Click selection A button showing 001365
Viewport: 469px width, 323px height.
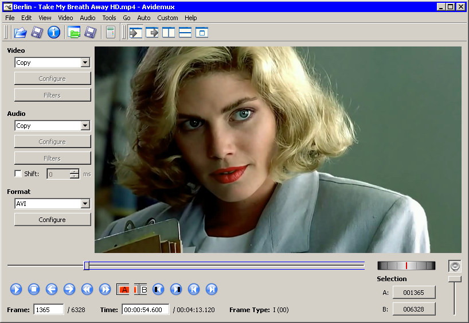pyautogui.click(x=413, y=293)
